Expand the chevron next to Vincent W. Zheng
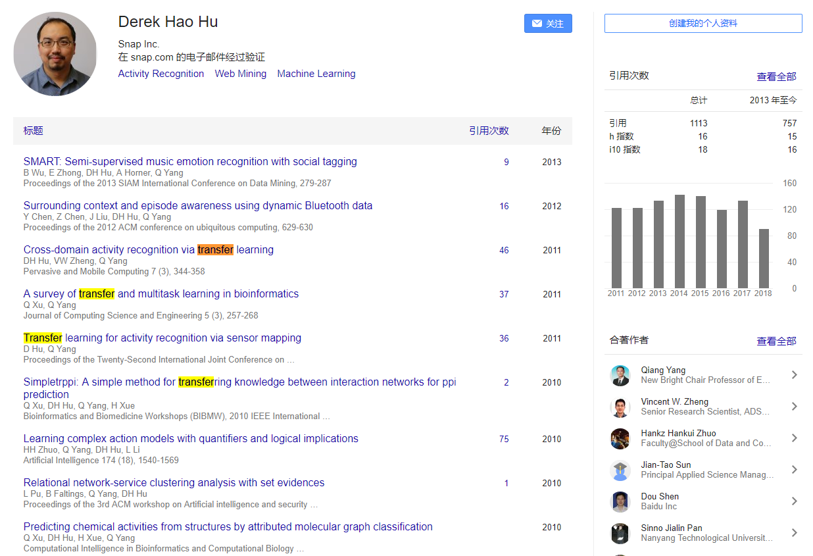Image resolution: width=813 pixels, height=556 pixels. [794, 407]
